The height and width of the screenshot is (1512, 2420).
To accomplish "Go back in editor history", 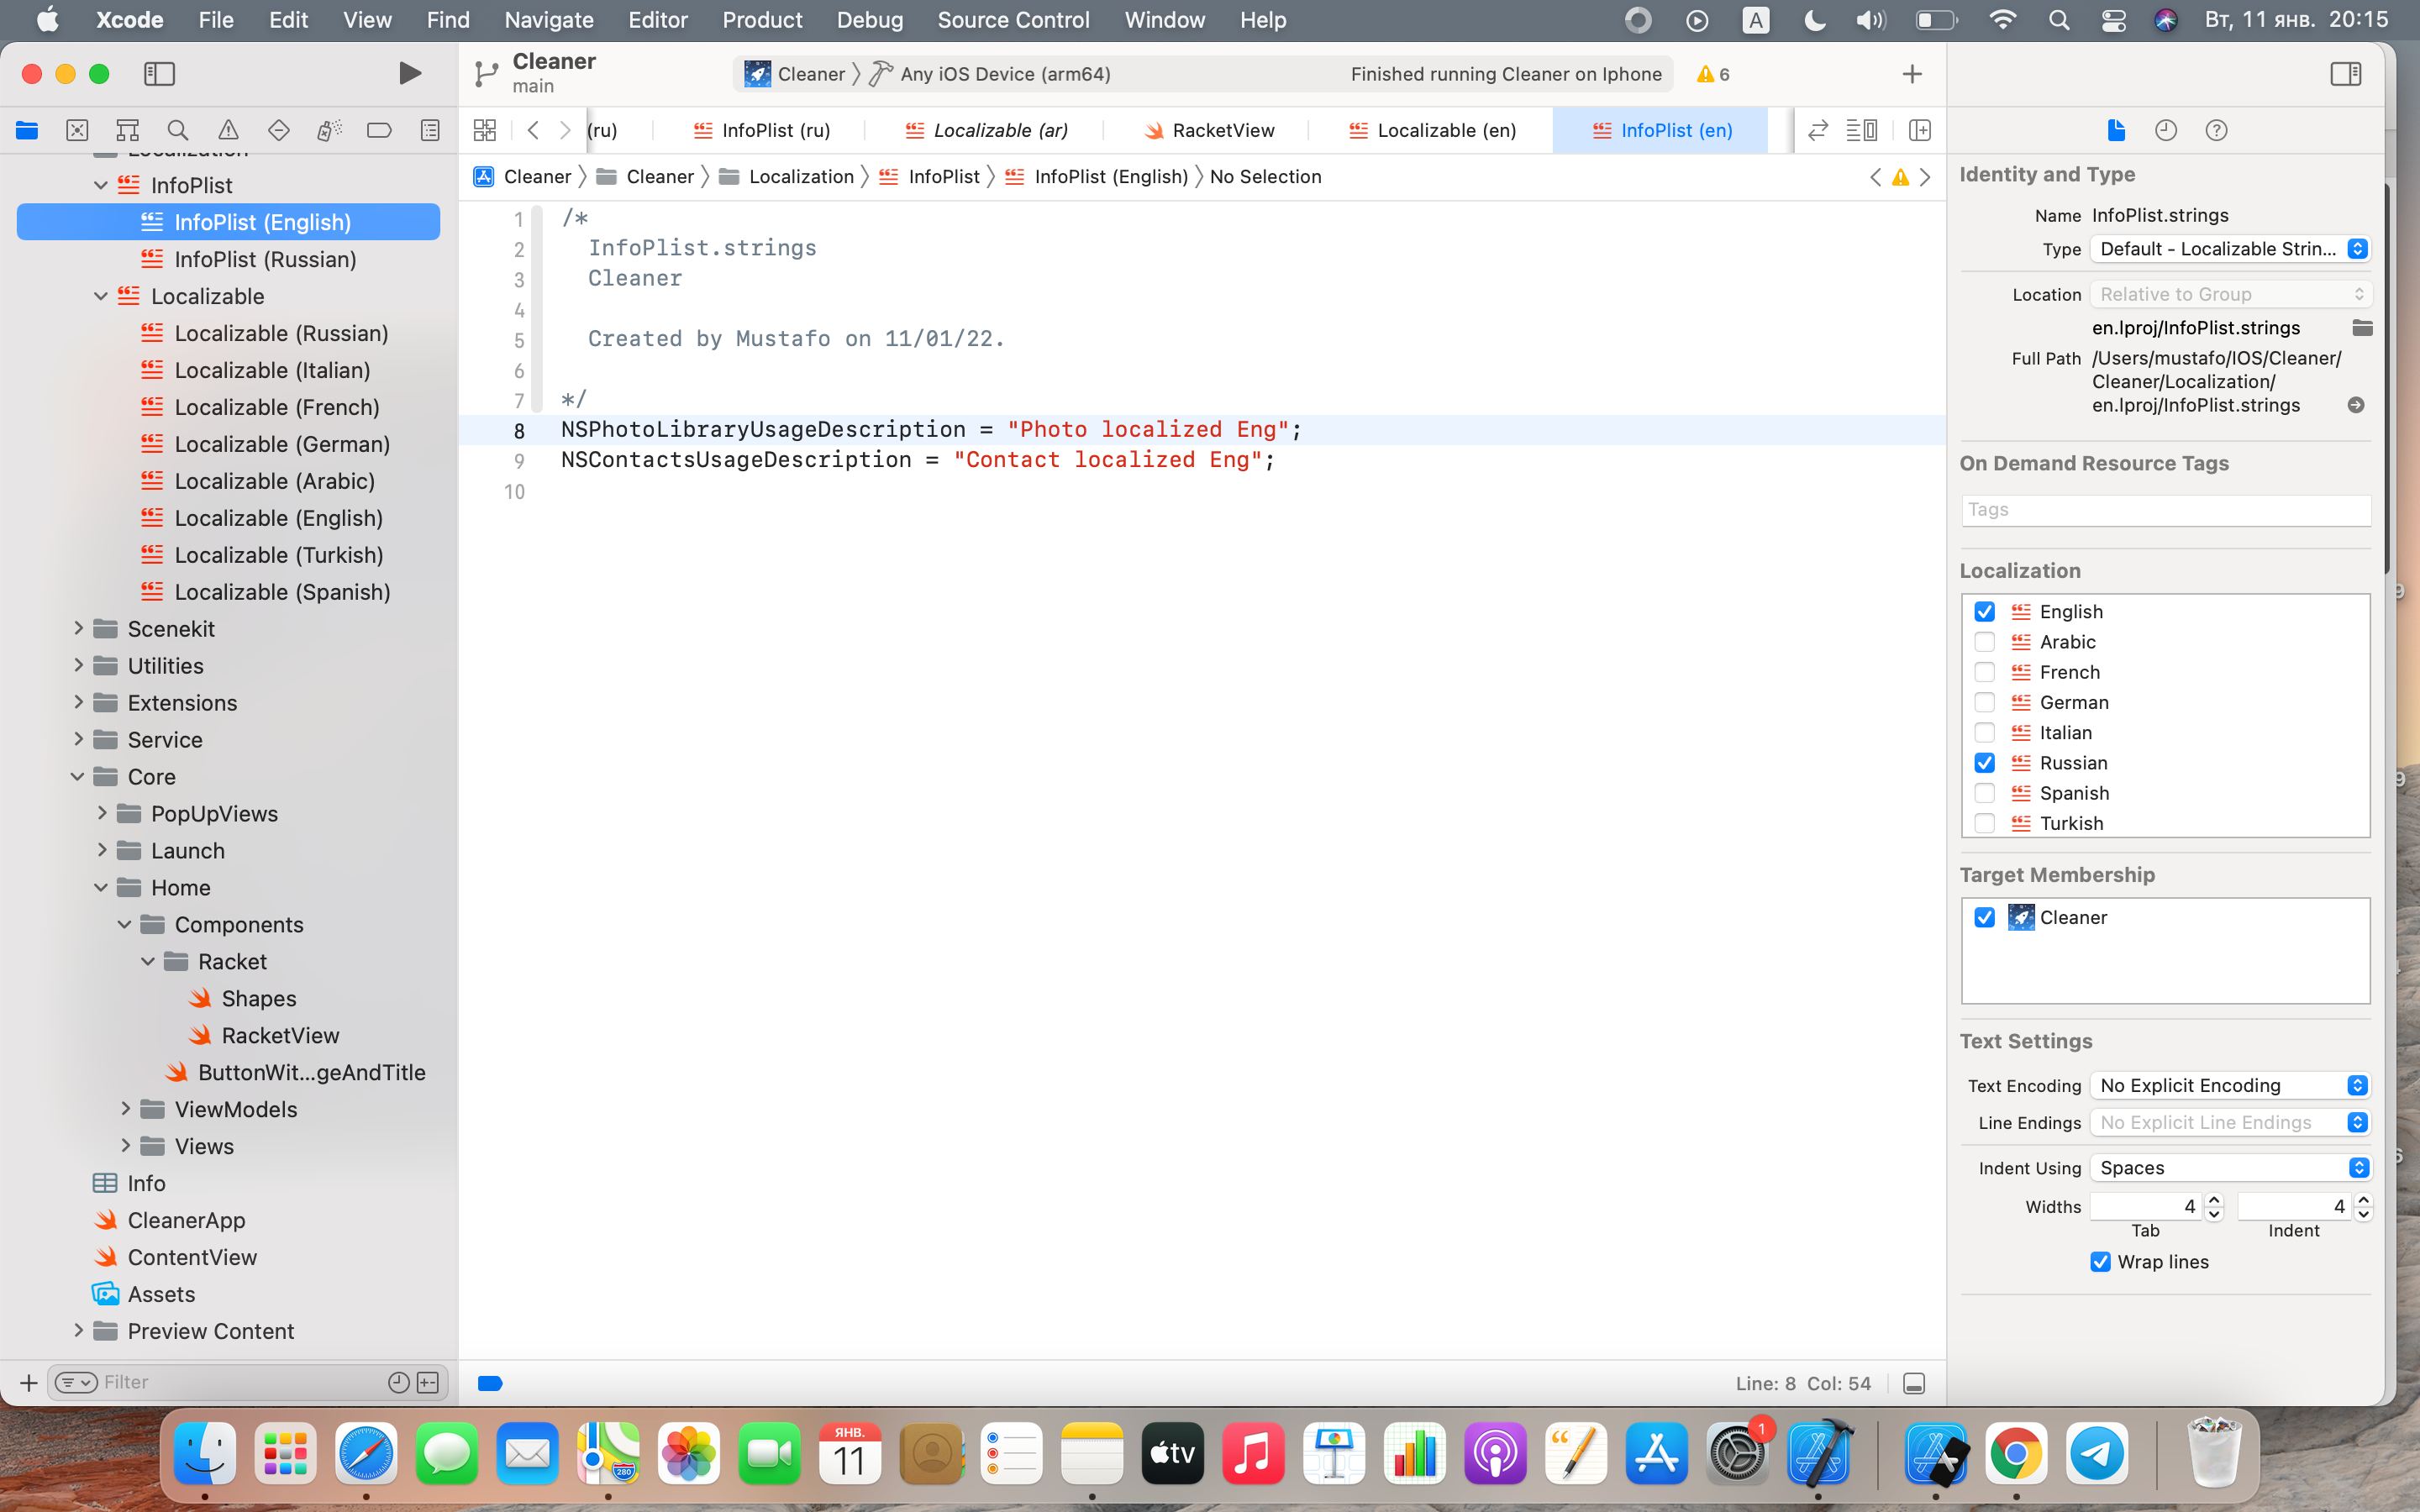I will pos(533,130).
